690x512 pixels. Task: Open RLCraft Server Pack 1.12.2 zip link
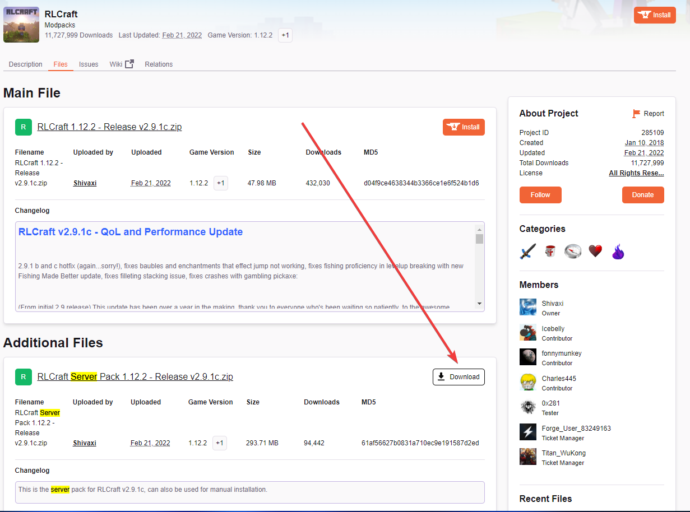click(135, 377)
